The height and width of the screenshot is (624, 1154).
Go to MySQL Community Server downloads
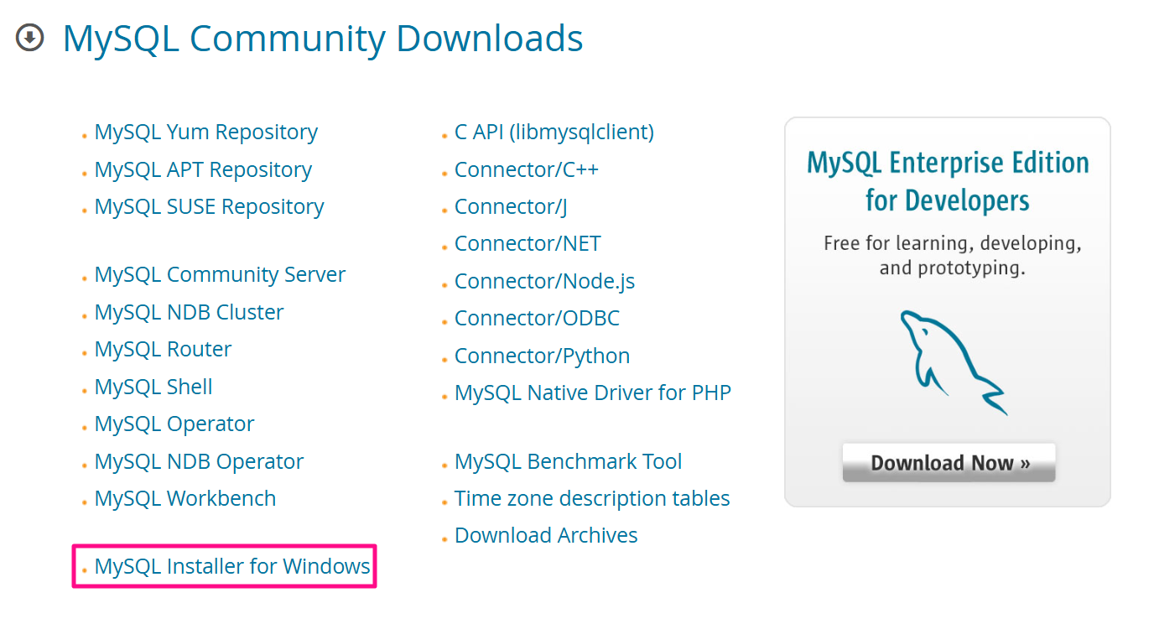pyautogui.click(x=220, y=275)
